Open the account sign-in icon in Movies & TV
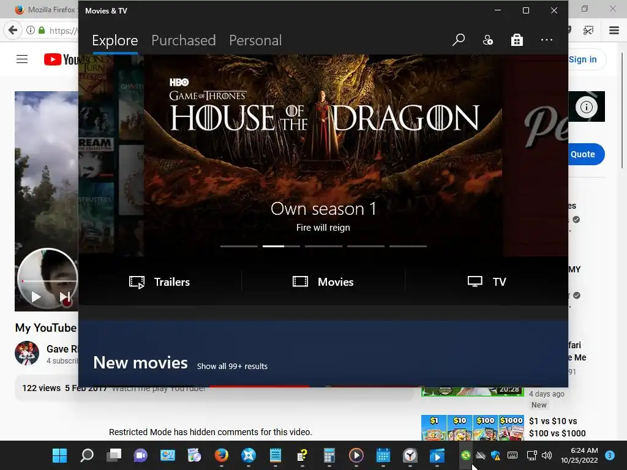 click(x=488, y=40)
